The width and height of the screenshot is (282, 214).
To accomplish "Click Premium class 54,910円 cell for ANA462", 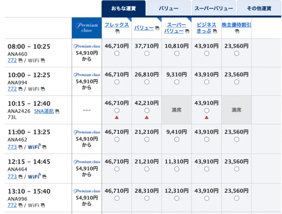I will point(86,139).
